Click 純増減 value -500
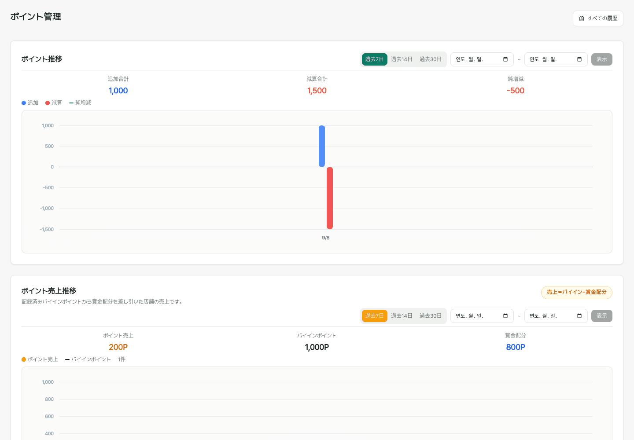Viewport: 634px width, 440px height. pyautogui.click(x=516, y=91)
